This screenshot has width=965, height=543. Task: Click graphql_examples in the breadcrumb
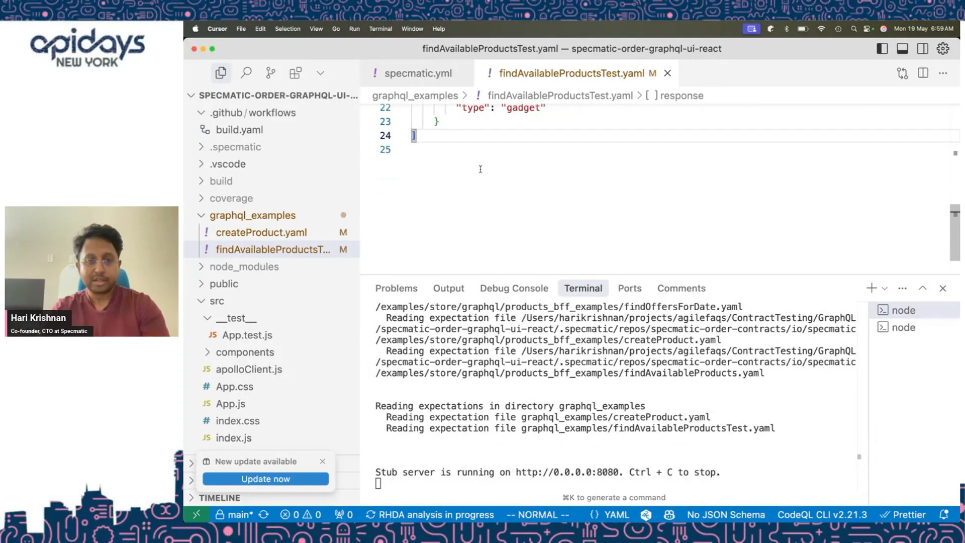pos(415,96)
